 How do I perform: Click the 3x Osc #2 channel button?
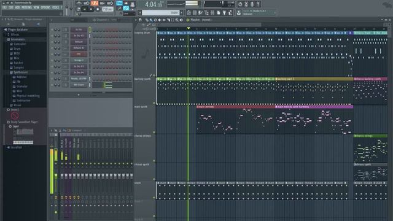coord(79,36)
